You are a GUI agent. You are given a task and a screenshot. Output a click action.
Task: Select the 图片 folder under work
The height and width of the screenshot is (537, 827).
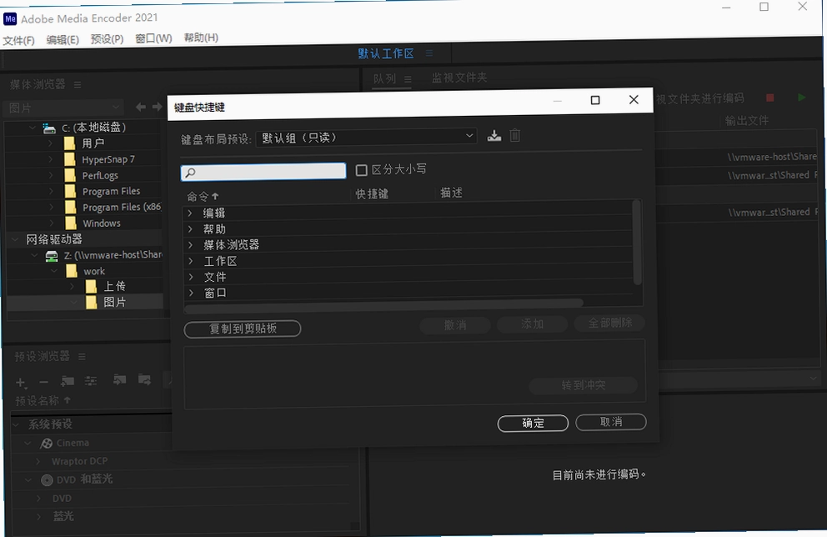114,302
